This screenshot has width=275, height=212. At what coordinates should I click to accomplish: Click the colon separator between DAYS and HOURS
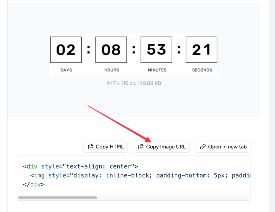coord(89,49)
